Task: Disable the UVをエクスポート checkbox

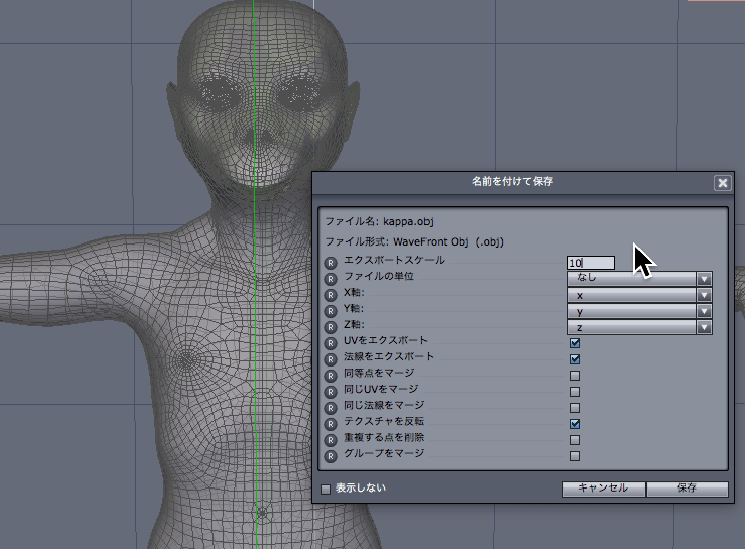Action: [x=575, y=343]
